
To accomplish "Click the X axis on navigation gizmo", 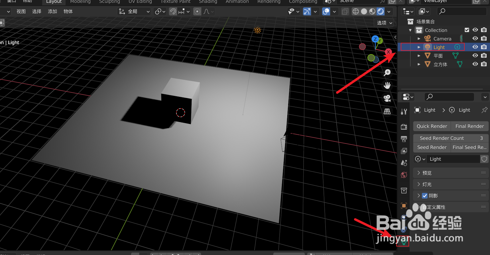I will pos(388,52).
